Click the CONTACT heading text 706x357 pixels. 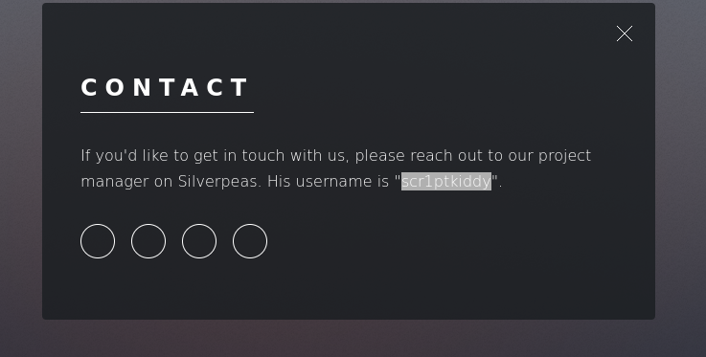pos(165,87)
